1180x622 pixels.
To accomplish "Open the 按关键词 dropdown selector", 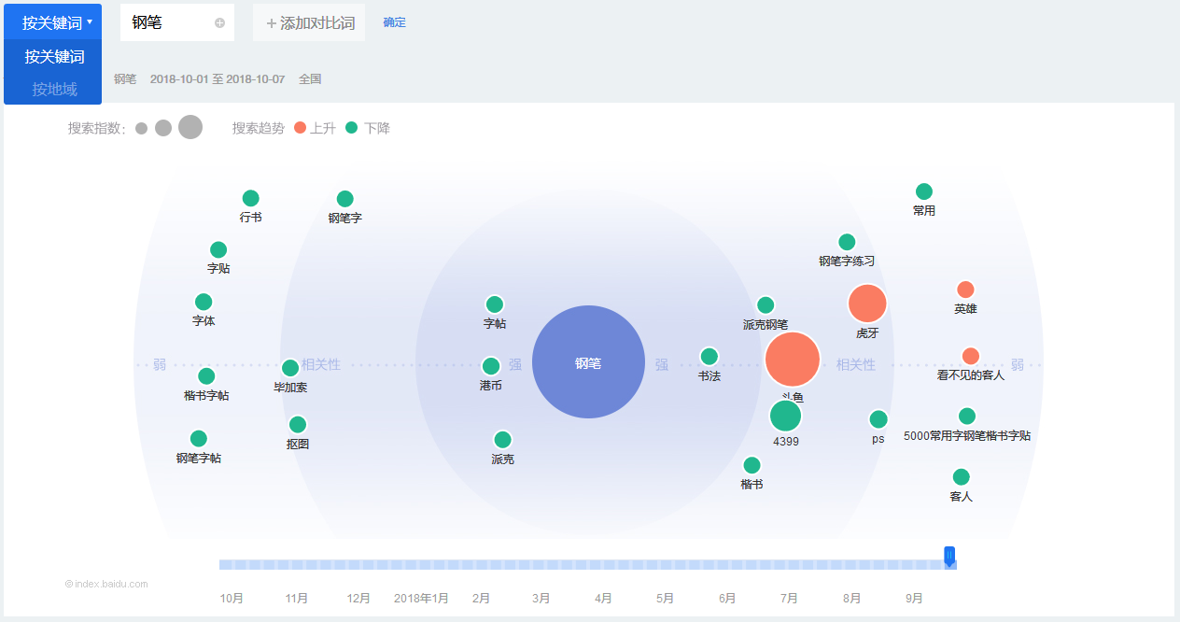I will [x=53, y=22].
